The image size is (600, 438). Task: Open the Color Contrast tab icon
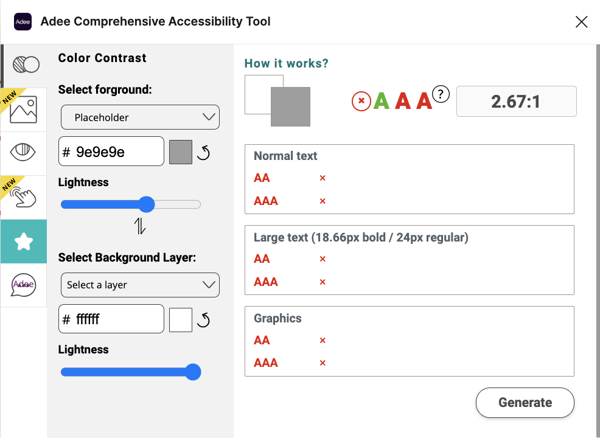pos(26,64)
